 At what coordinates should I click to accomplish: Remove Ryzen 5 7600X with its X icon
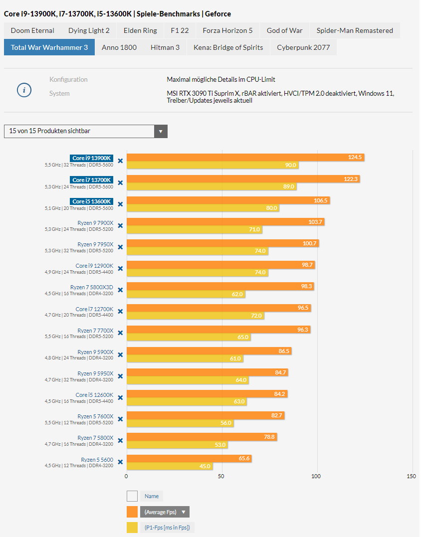(x=120, y=419)
